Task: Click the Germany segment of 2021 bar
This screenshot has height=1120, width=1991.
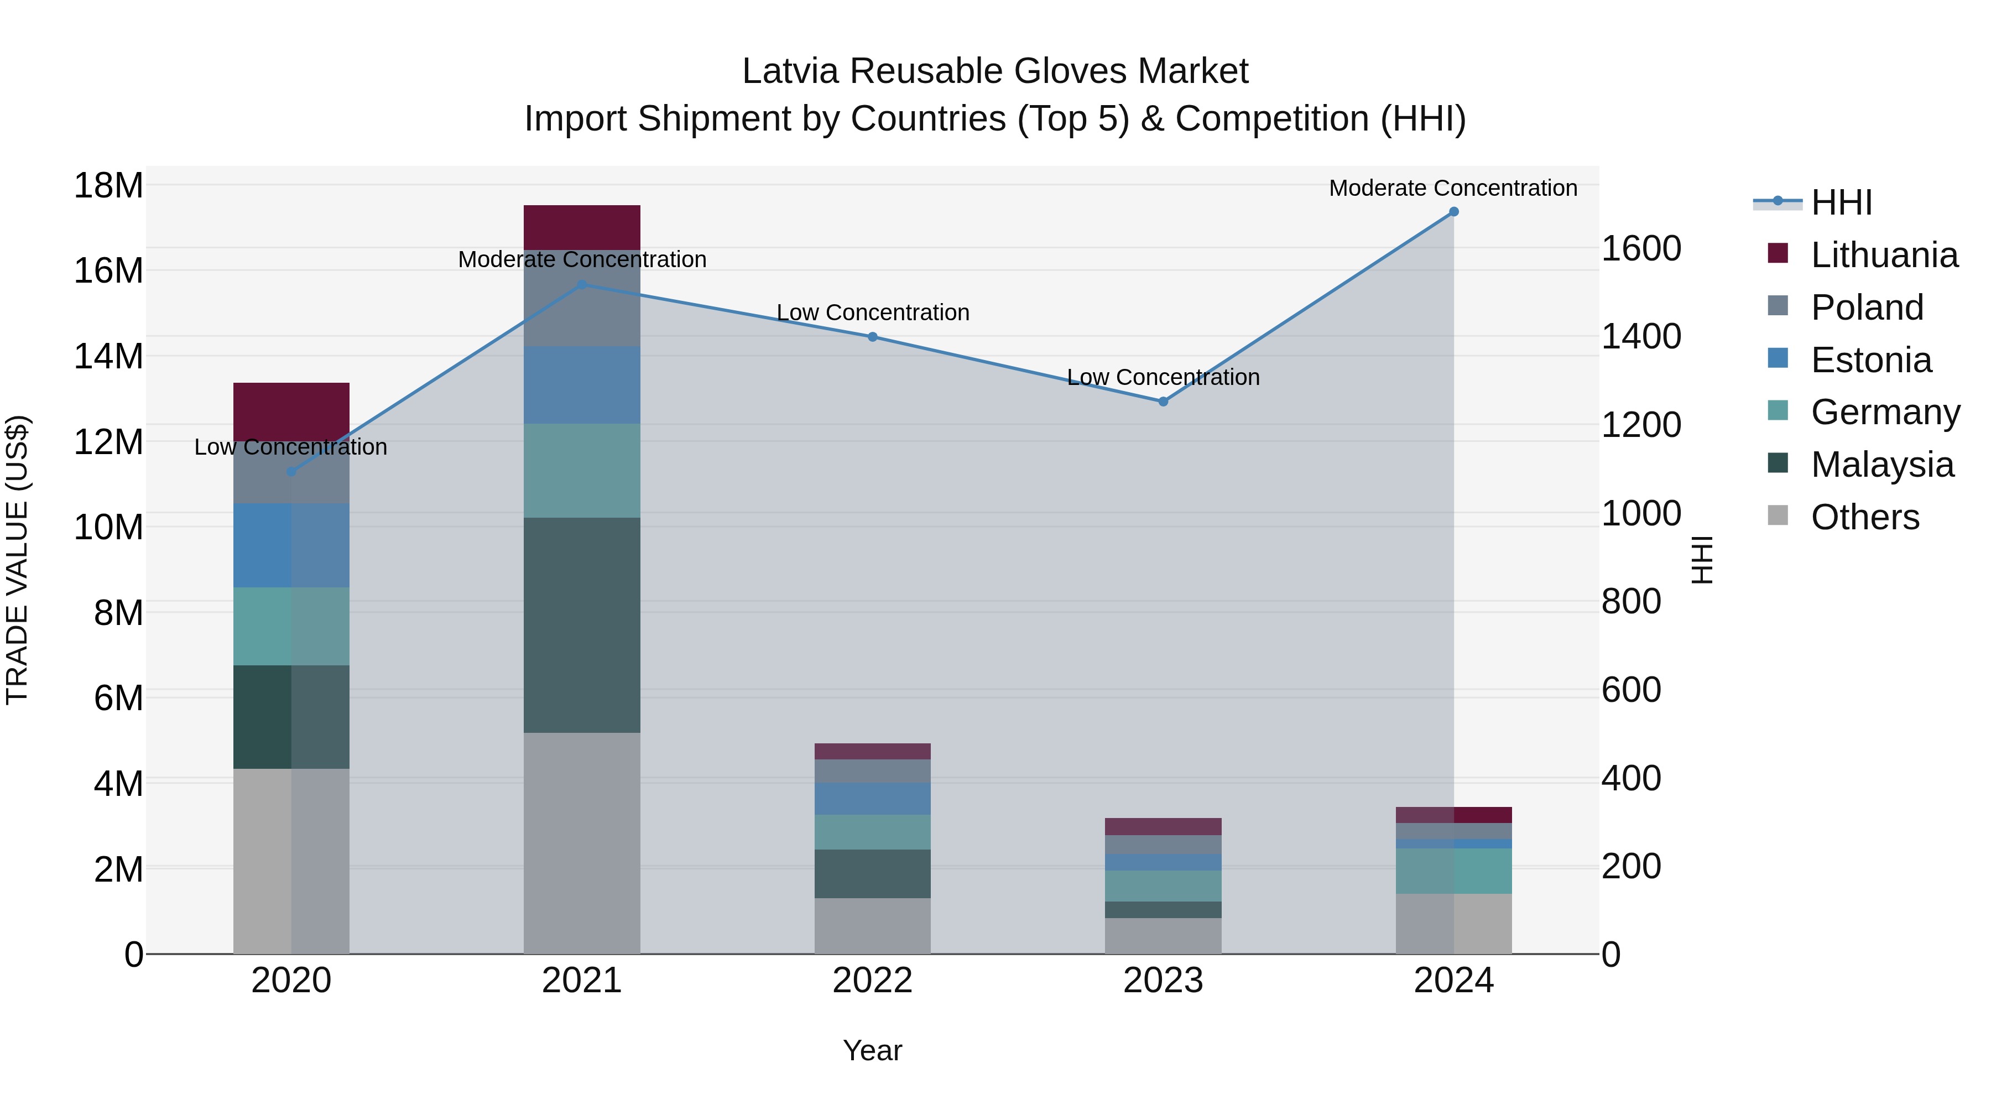Action: (582, 471)
